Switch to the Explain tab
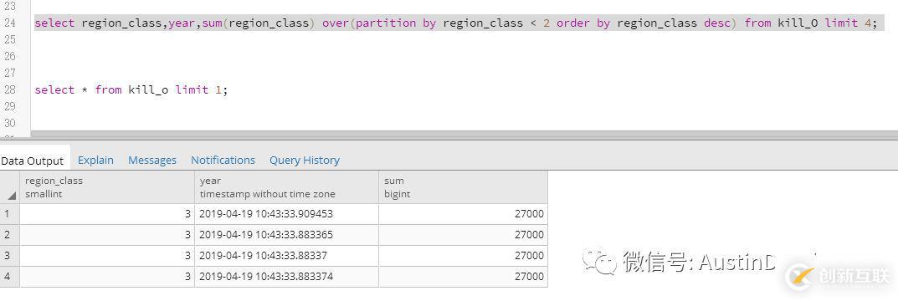Image resolution: width=898 pixels, height=301 pixels. click(x=95, y=161)
